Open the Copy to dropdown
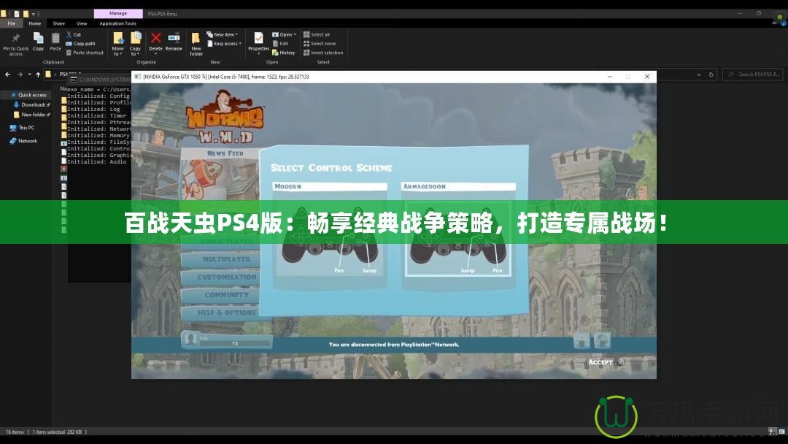Viewport: 788px width, 444px height. [135, 45]
